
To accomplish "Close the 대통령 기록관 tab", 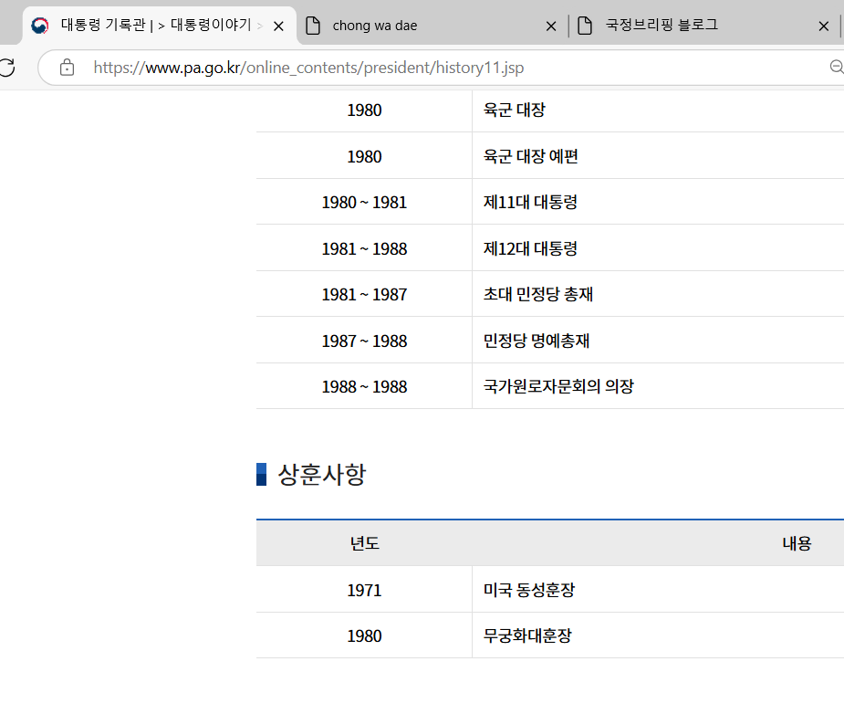I will [278, 26].
